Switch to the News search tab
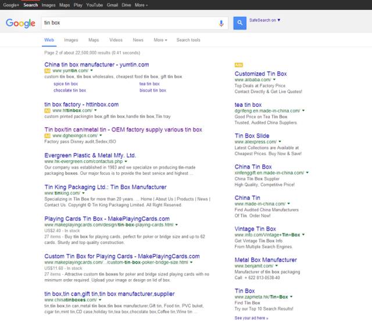The width and height of the screenshot is (372, 321). click(138, 40)
